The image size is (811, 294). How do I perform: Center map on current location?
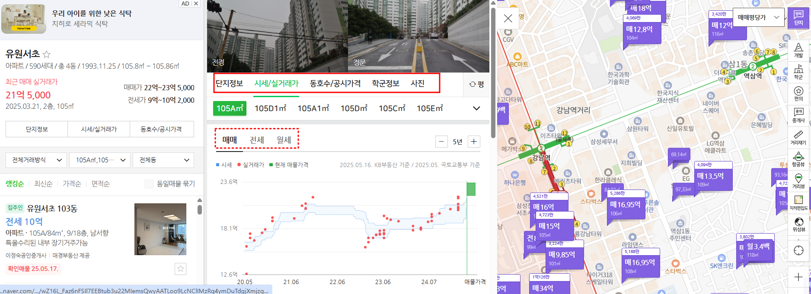pyautogui.click(x=798, y=251)
